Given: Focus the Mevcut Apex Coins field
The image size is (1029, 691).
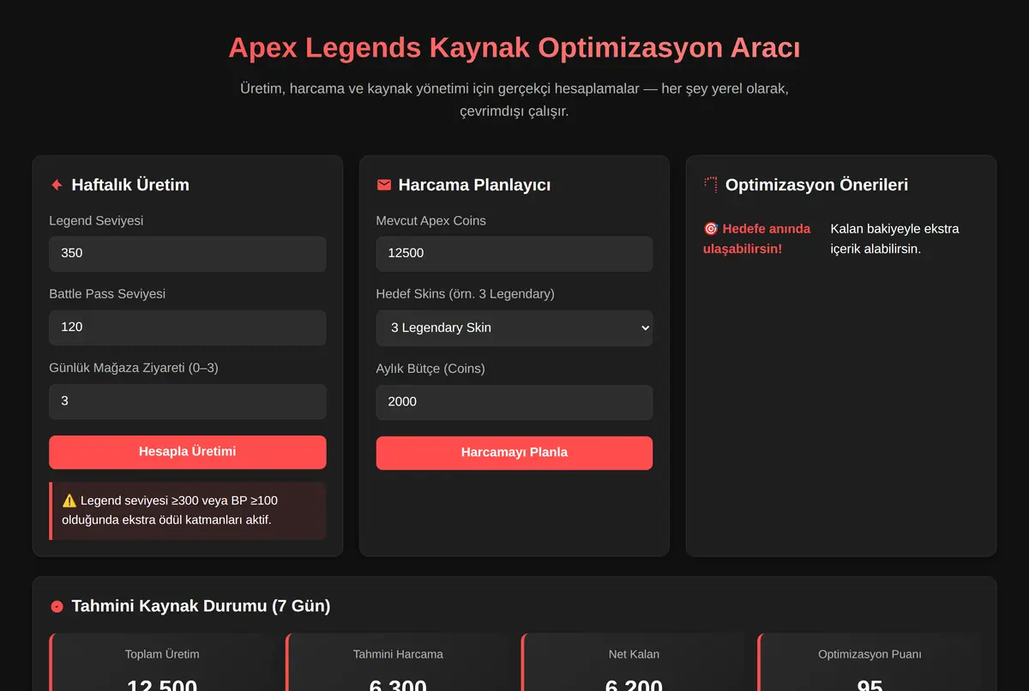Looking at the screenshot, I should pyautogui.click(x=514, y=254).
